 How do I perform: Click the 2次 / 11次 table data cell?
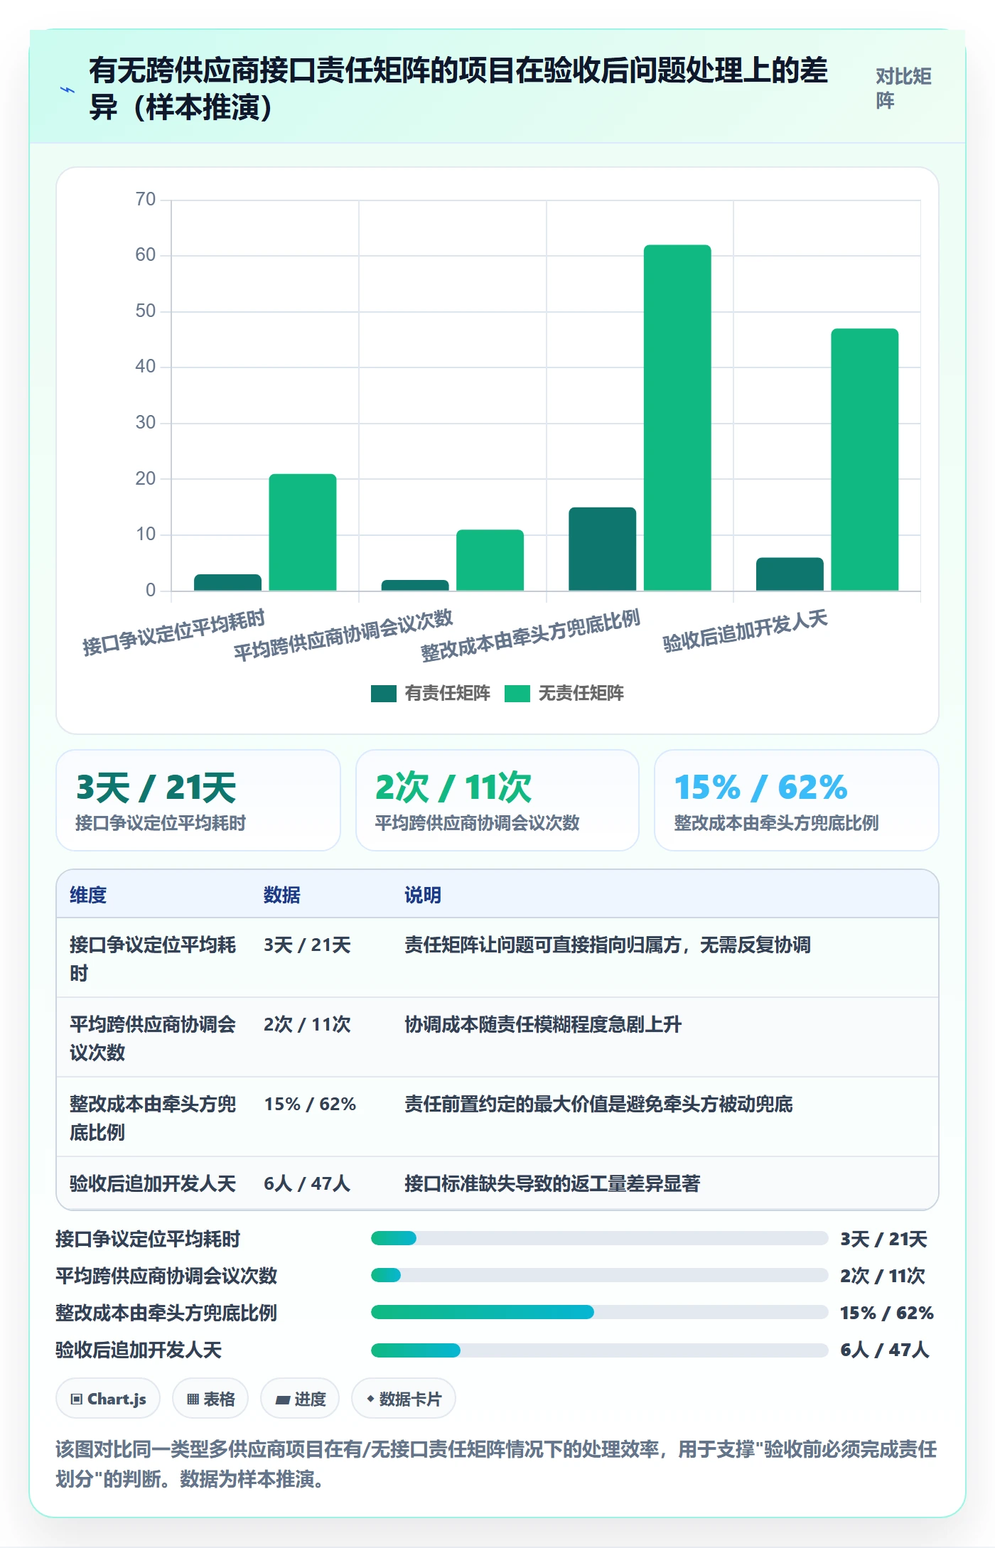point(307,1024)
